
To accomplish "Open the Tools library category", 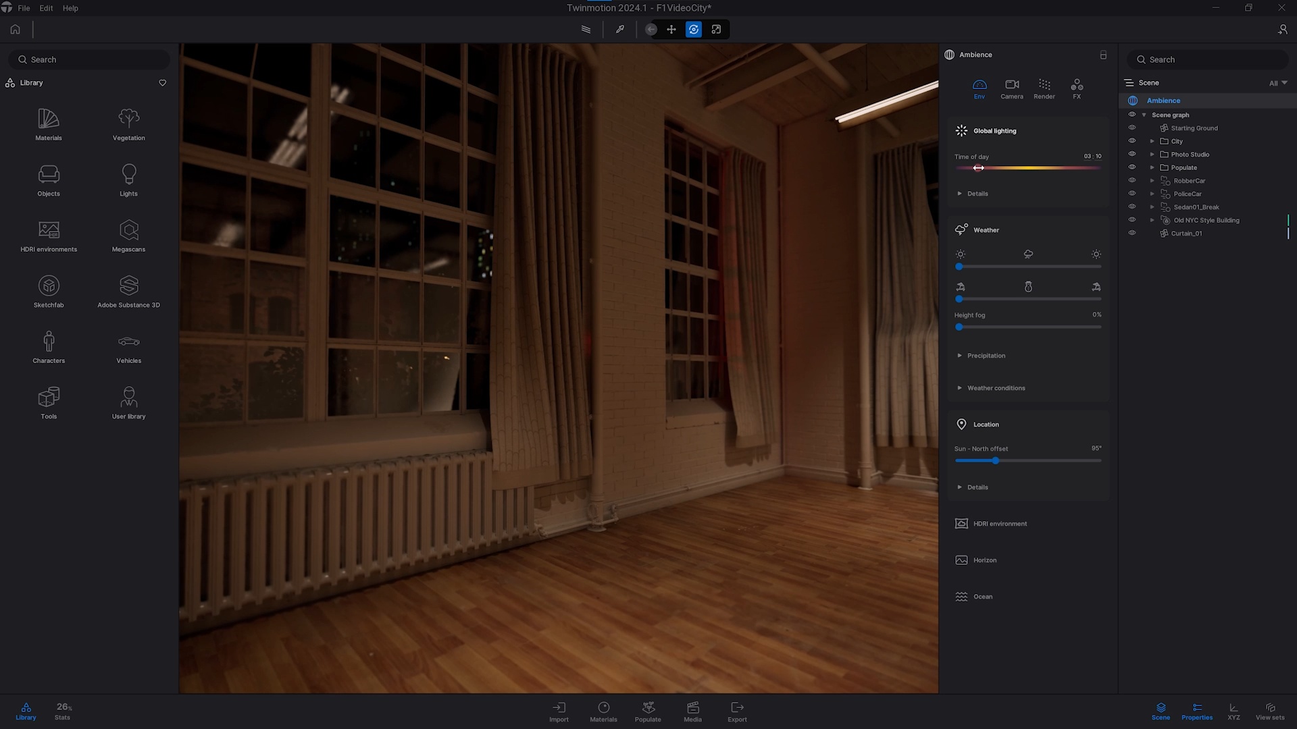I will tap(49, 403).
